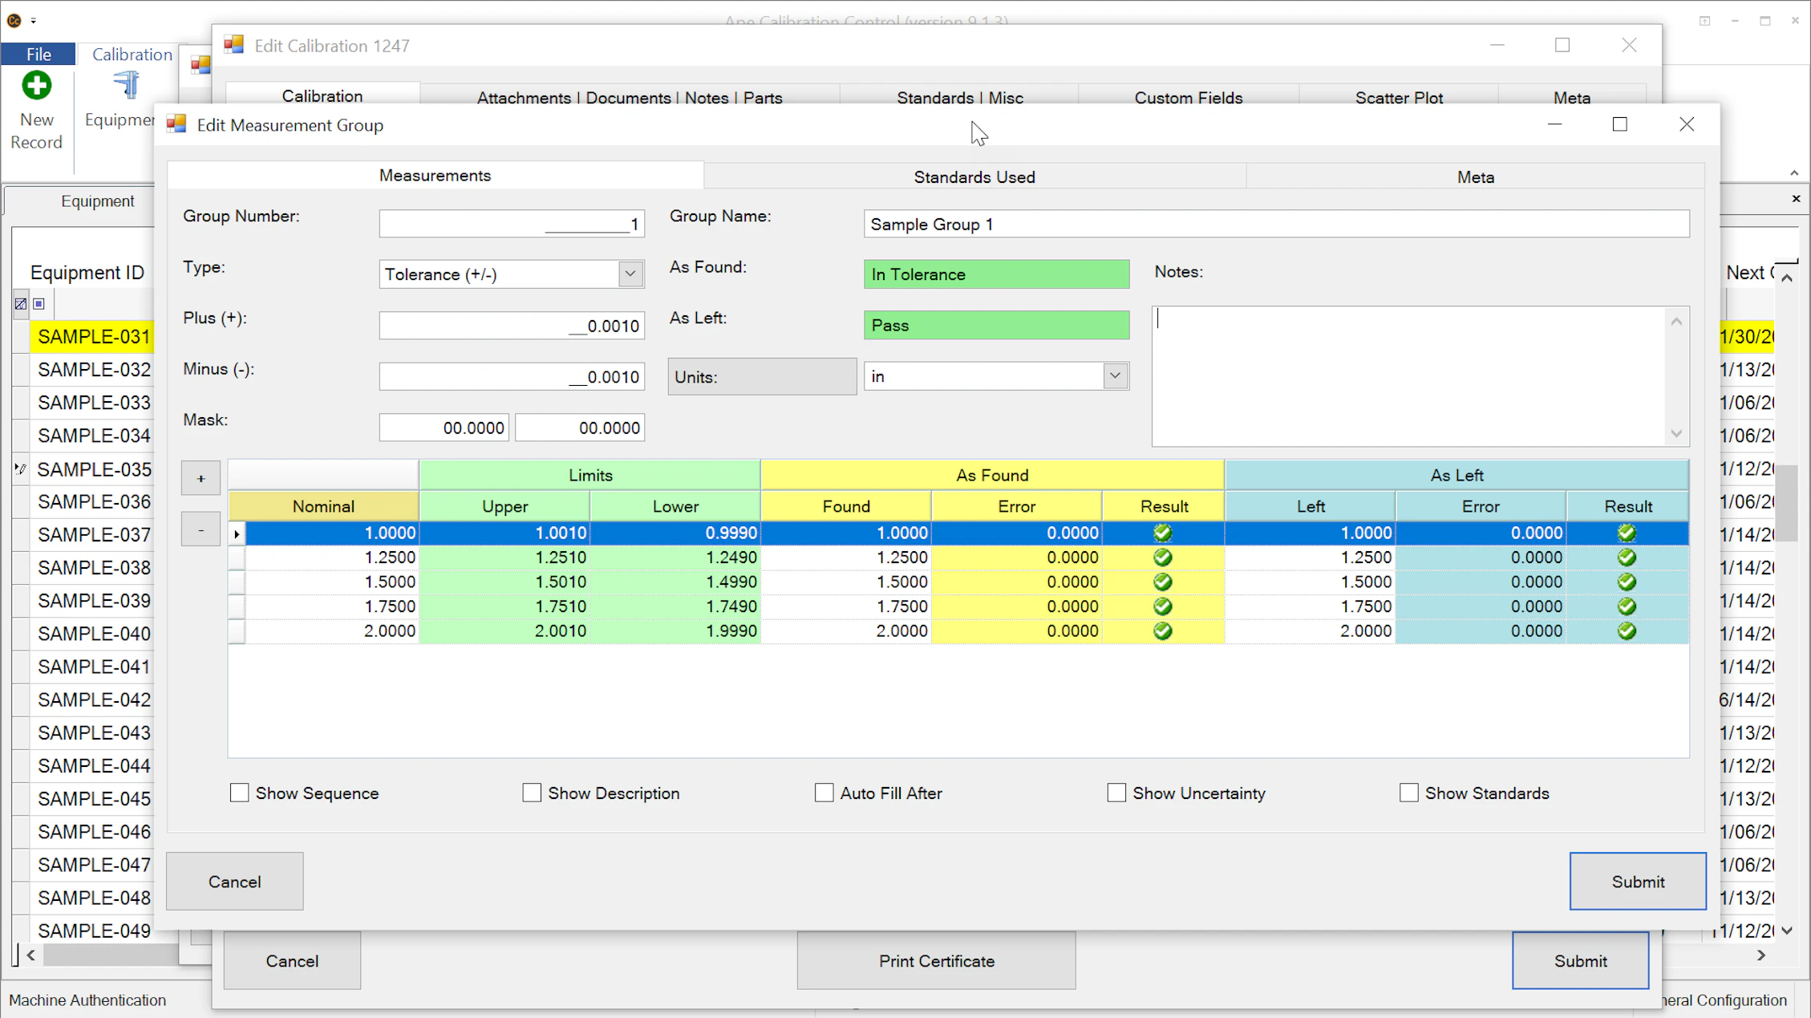Screen dimensions: 1811x1018
Task: Open the Type dropdown showing Tolerance (+/-)
Action: (x=630, y=274)
